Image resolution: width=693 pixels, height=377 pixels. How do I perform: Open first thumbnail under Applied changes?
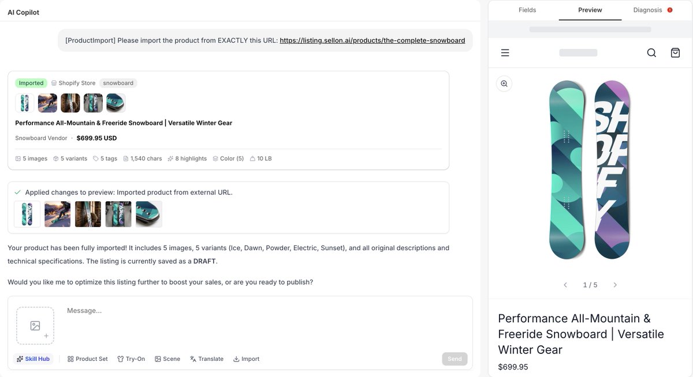(27, 214)
